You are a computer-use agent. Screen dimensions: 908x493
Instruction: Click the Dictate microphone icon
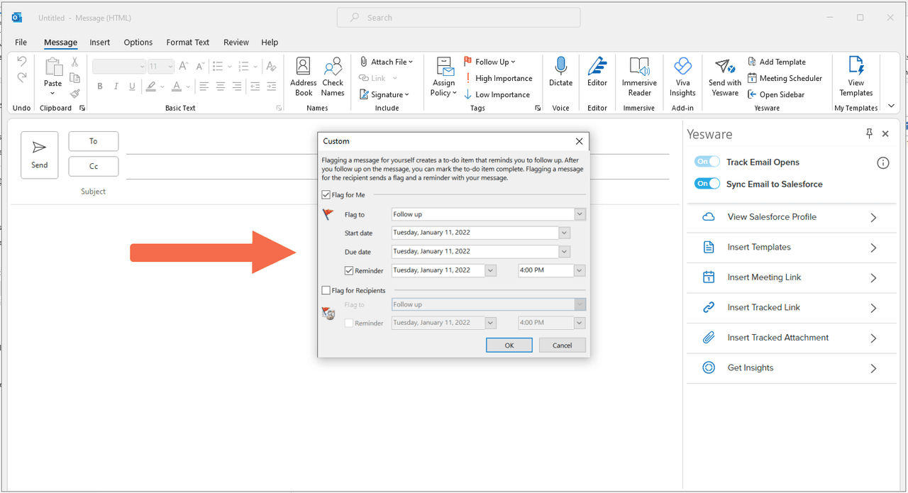pyautogui.click(x=560, y=67)
